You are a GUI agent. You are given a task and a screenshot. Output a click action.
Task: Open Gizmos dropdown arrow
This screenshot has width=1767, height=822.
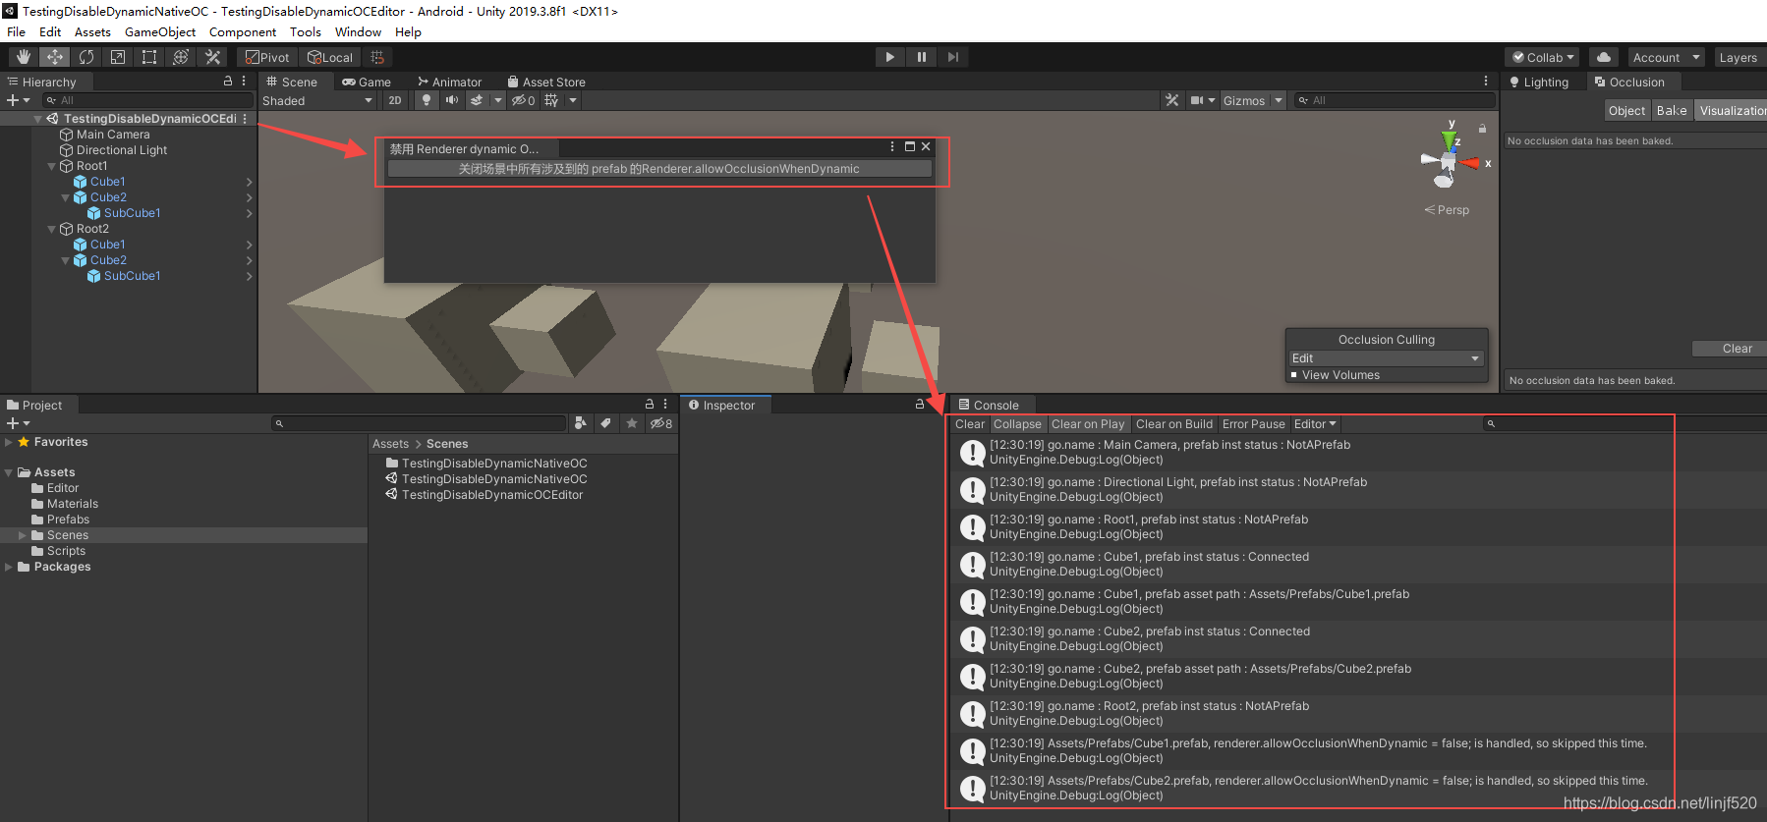(x=1279, y=100)
